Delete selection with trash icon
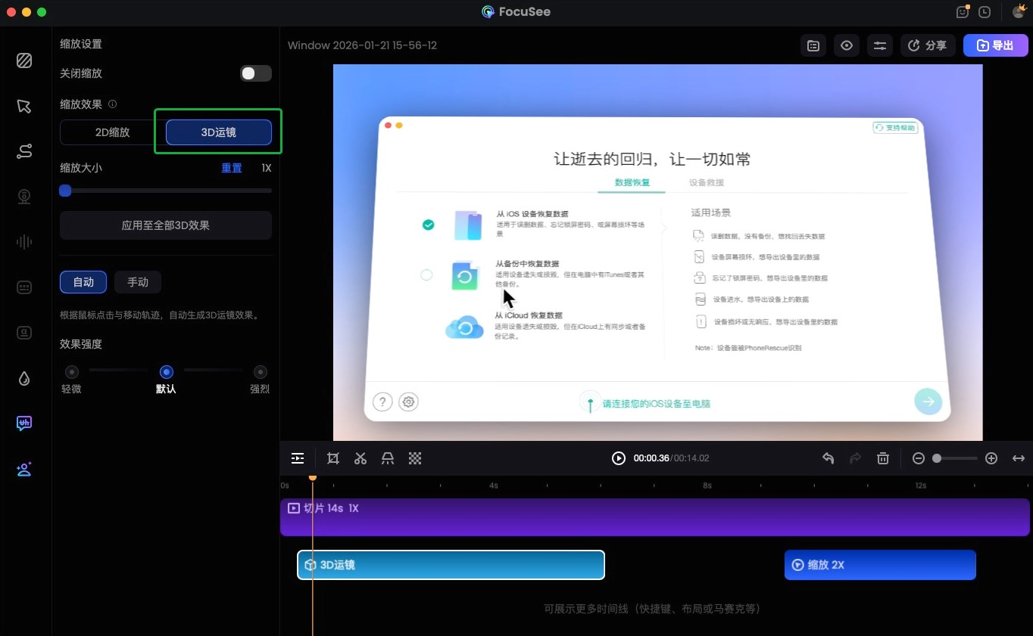Screen dimensions: 1033x636 click(x=883, y=458)
